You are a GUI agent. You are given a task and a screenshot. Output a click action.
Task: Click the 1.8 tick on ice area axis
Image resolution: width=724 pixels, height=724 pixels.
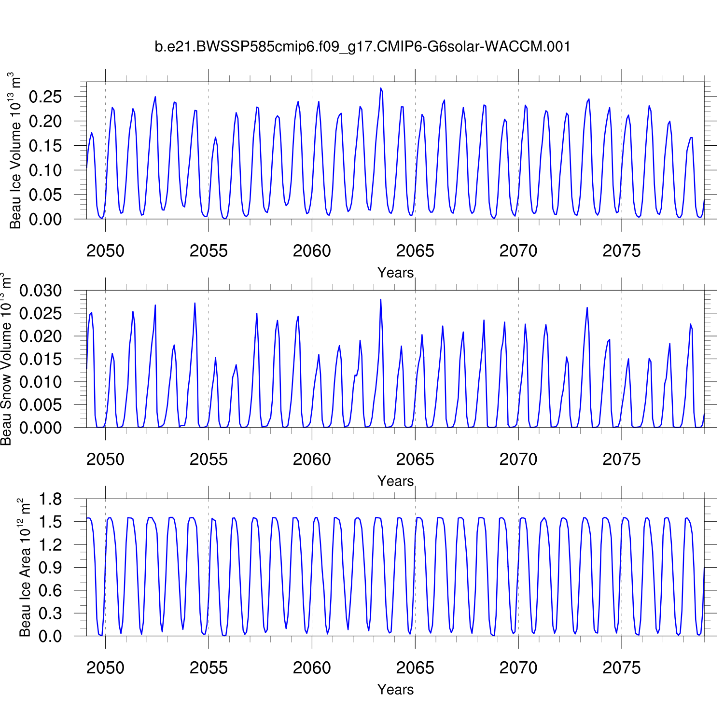[50, 499]
